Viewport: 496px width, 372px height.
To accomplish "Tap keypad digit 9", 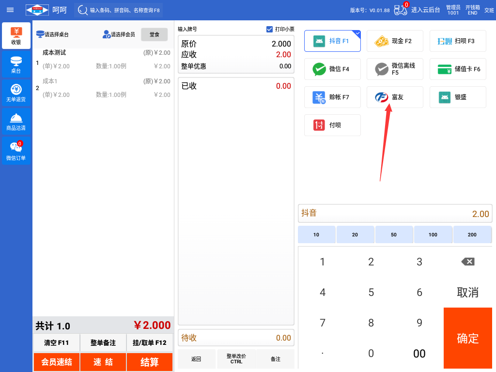I will 419,323.
